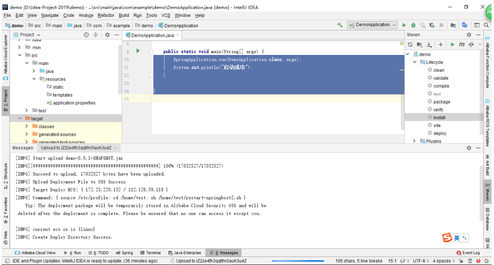494x265 pixels.
Task: Open the Java Enterprise tool window
Action: pyautogui.click(x=184, y=253)
